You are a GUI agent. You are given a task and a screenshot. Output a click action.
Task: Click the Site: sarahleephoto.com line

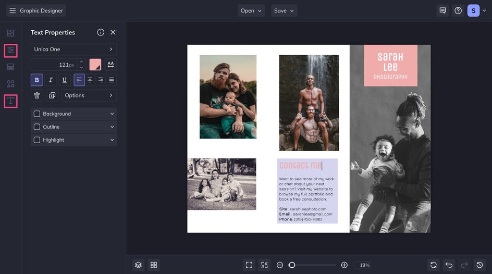coord(303,209)
